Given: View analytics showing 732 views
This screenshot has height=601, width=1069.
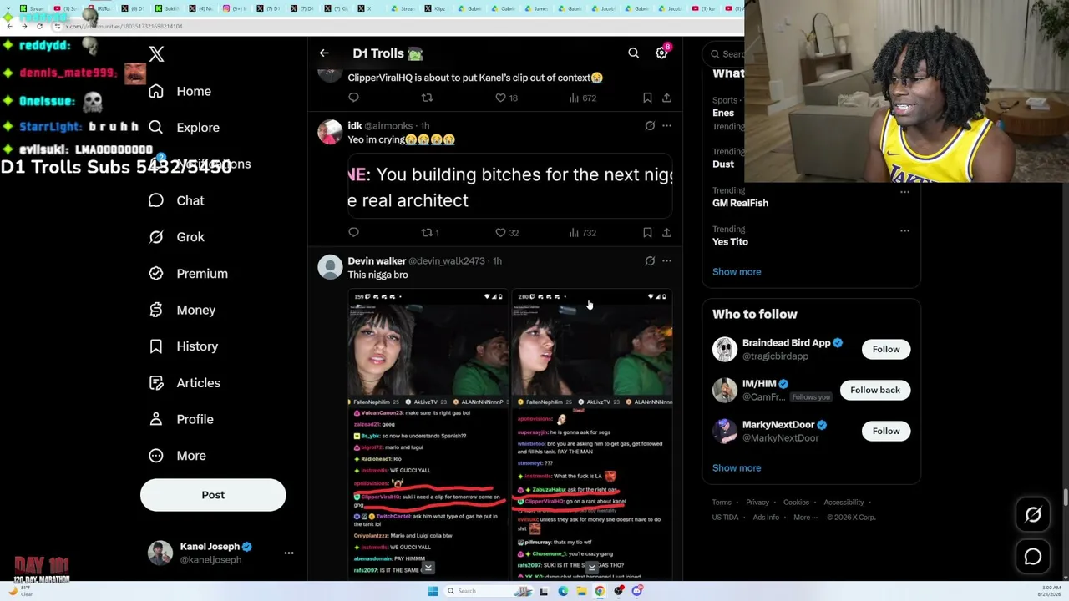Looking at the screenshot, I should click(x=582, y=233).
